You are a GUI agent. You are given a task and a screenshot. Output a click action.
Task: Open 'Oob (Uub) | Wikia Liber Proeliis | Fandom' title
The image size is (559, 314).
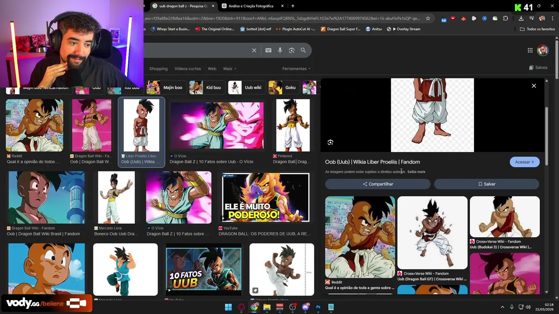tap(373, 162)
